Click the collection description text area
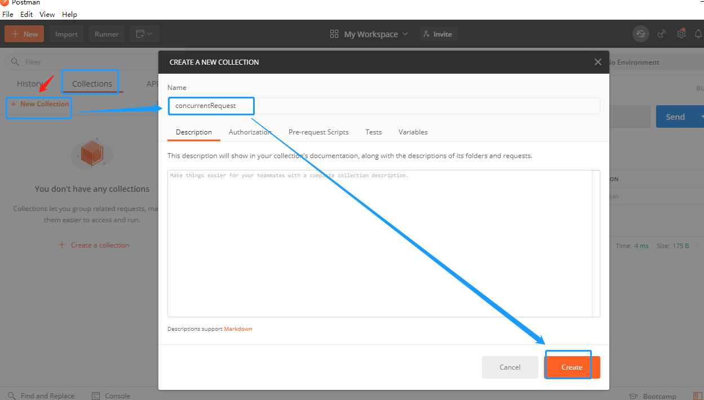 pyautogui.click(x=379, y=244)
